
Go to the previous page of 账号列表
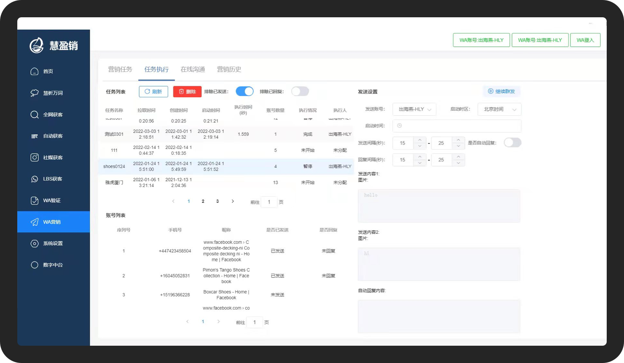pyautogui.click(x=188, y=321)
